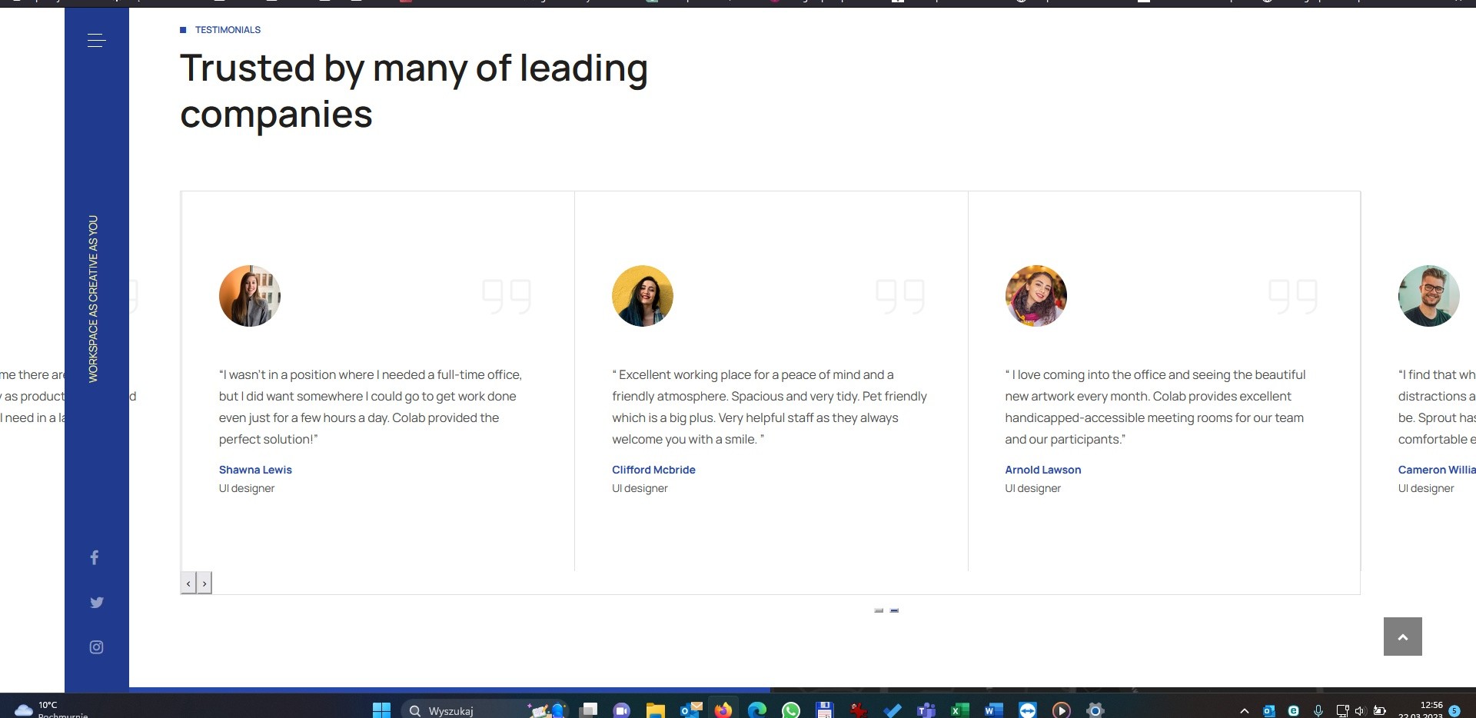Click the name Arnold Lawson

point(1043,470)
